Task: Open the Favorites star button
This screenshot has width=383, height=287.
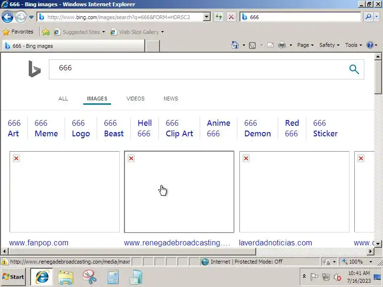Action: coord(17,32)
